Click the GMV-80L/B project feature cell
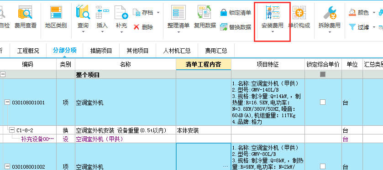The width and height of the screenshot is (383, 170). tap(268, 157)
